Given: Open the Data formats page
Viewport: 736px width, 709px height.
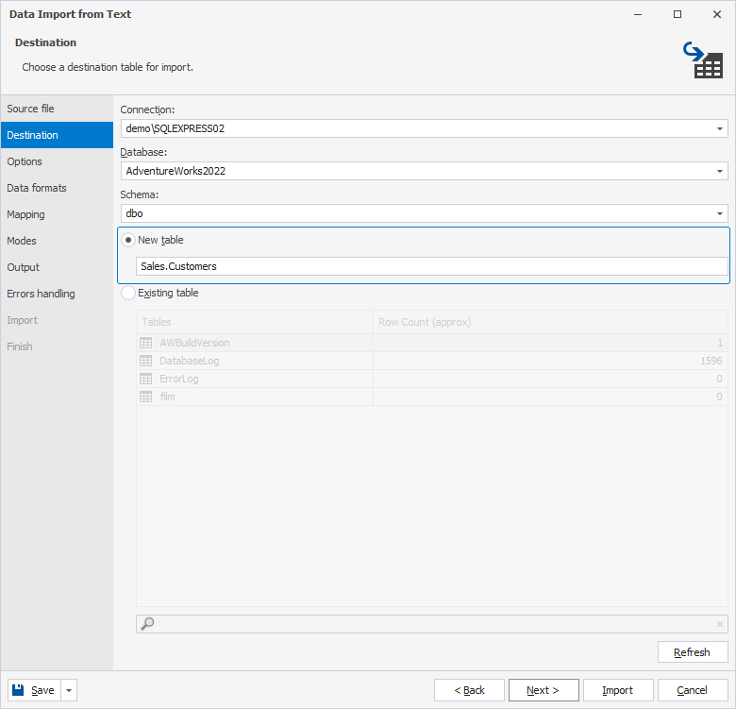Looking at the screenshot, I should 57,188.
